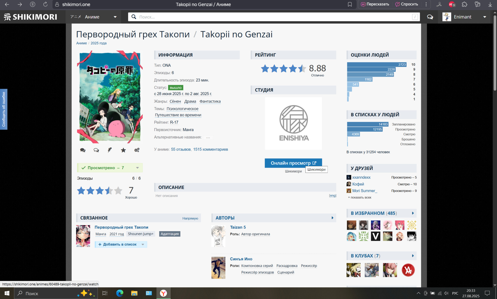497x299 pixels.
Task: Click the Онлайн просмотр button
Action: click(293, 163)
